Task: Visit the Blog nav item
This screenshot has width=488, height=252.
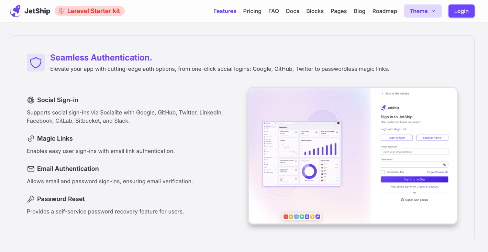Action: (x=359, y=11)
